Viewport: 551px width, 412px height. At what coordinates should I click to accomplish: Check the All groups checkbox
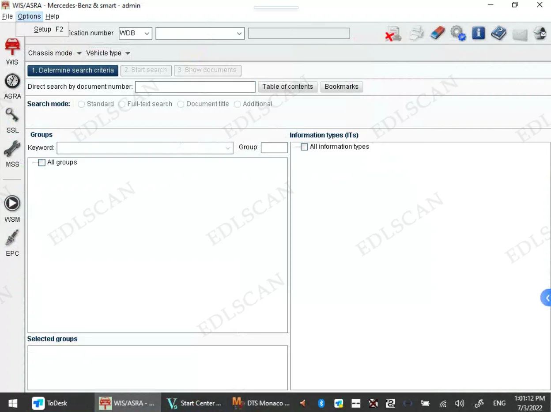pyautogui.click(x=42, y=163)
